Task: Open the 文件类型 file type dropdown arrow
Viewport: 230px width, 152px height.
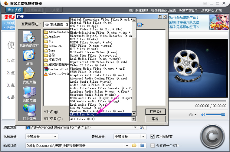Action: (133, 119)
